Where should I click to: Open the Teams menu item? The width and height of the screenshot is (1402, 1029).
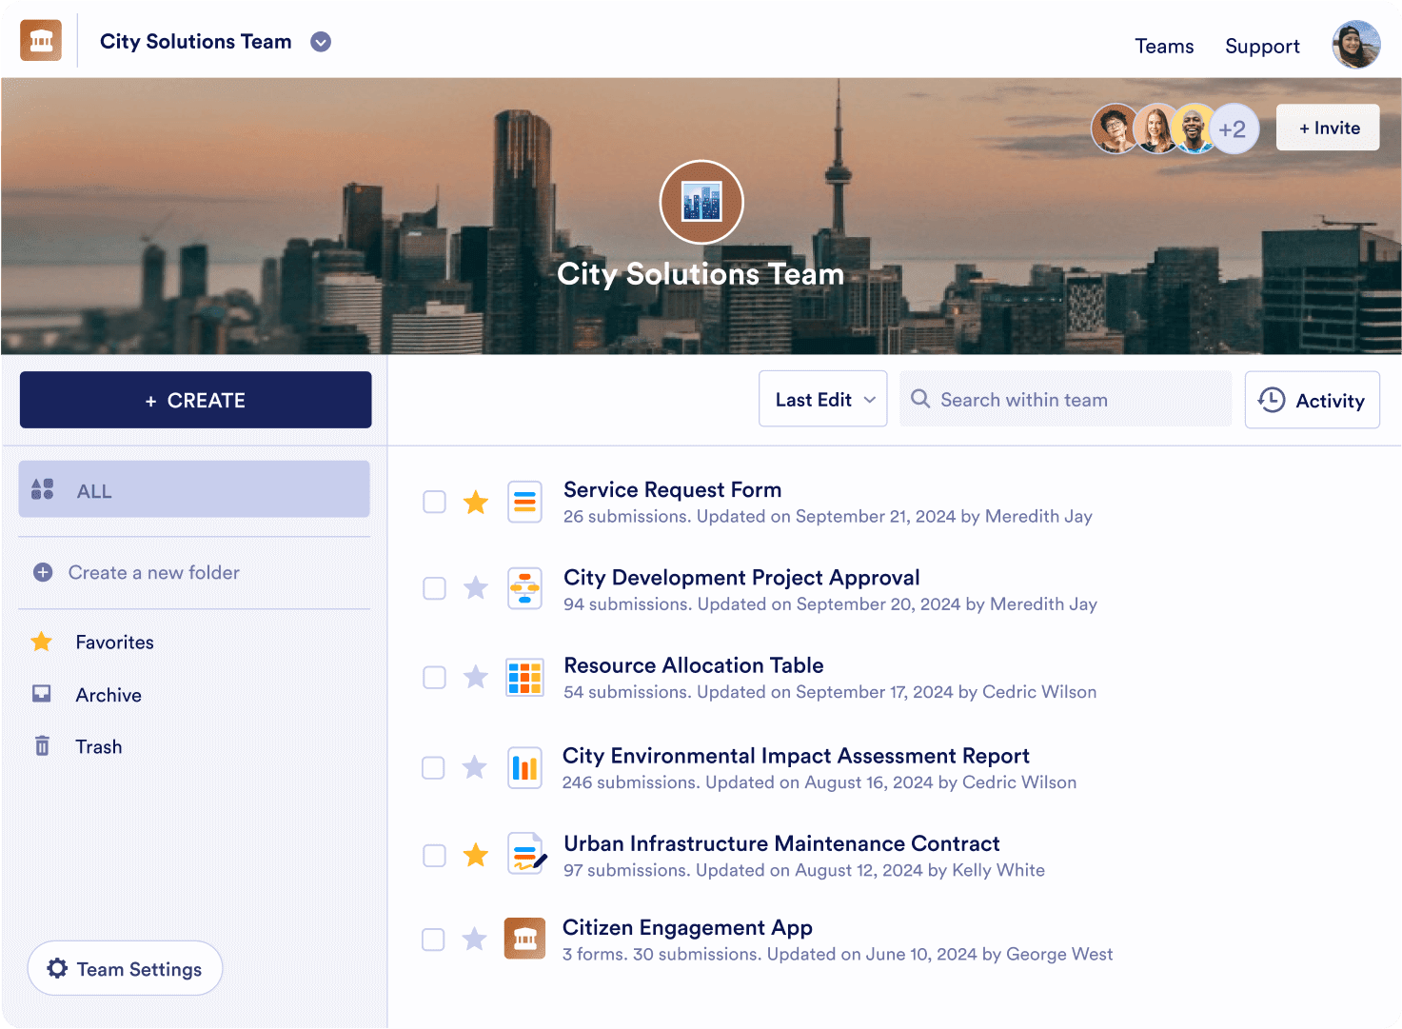pyautogui.click(x=1164, y=46)
